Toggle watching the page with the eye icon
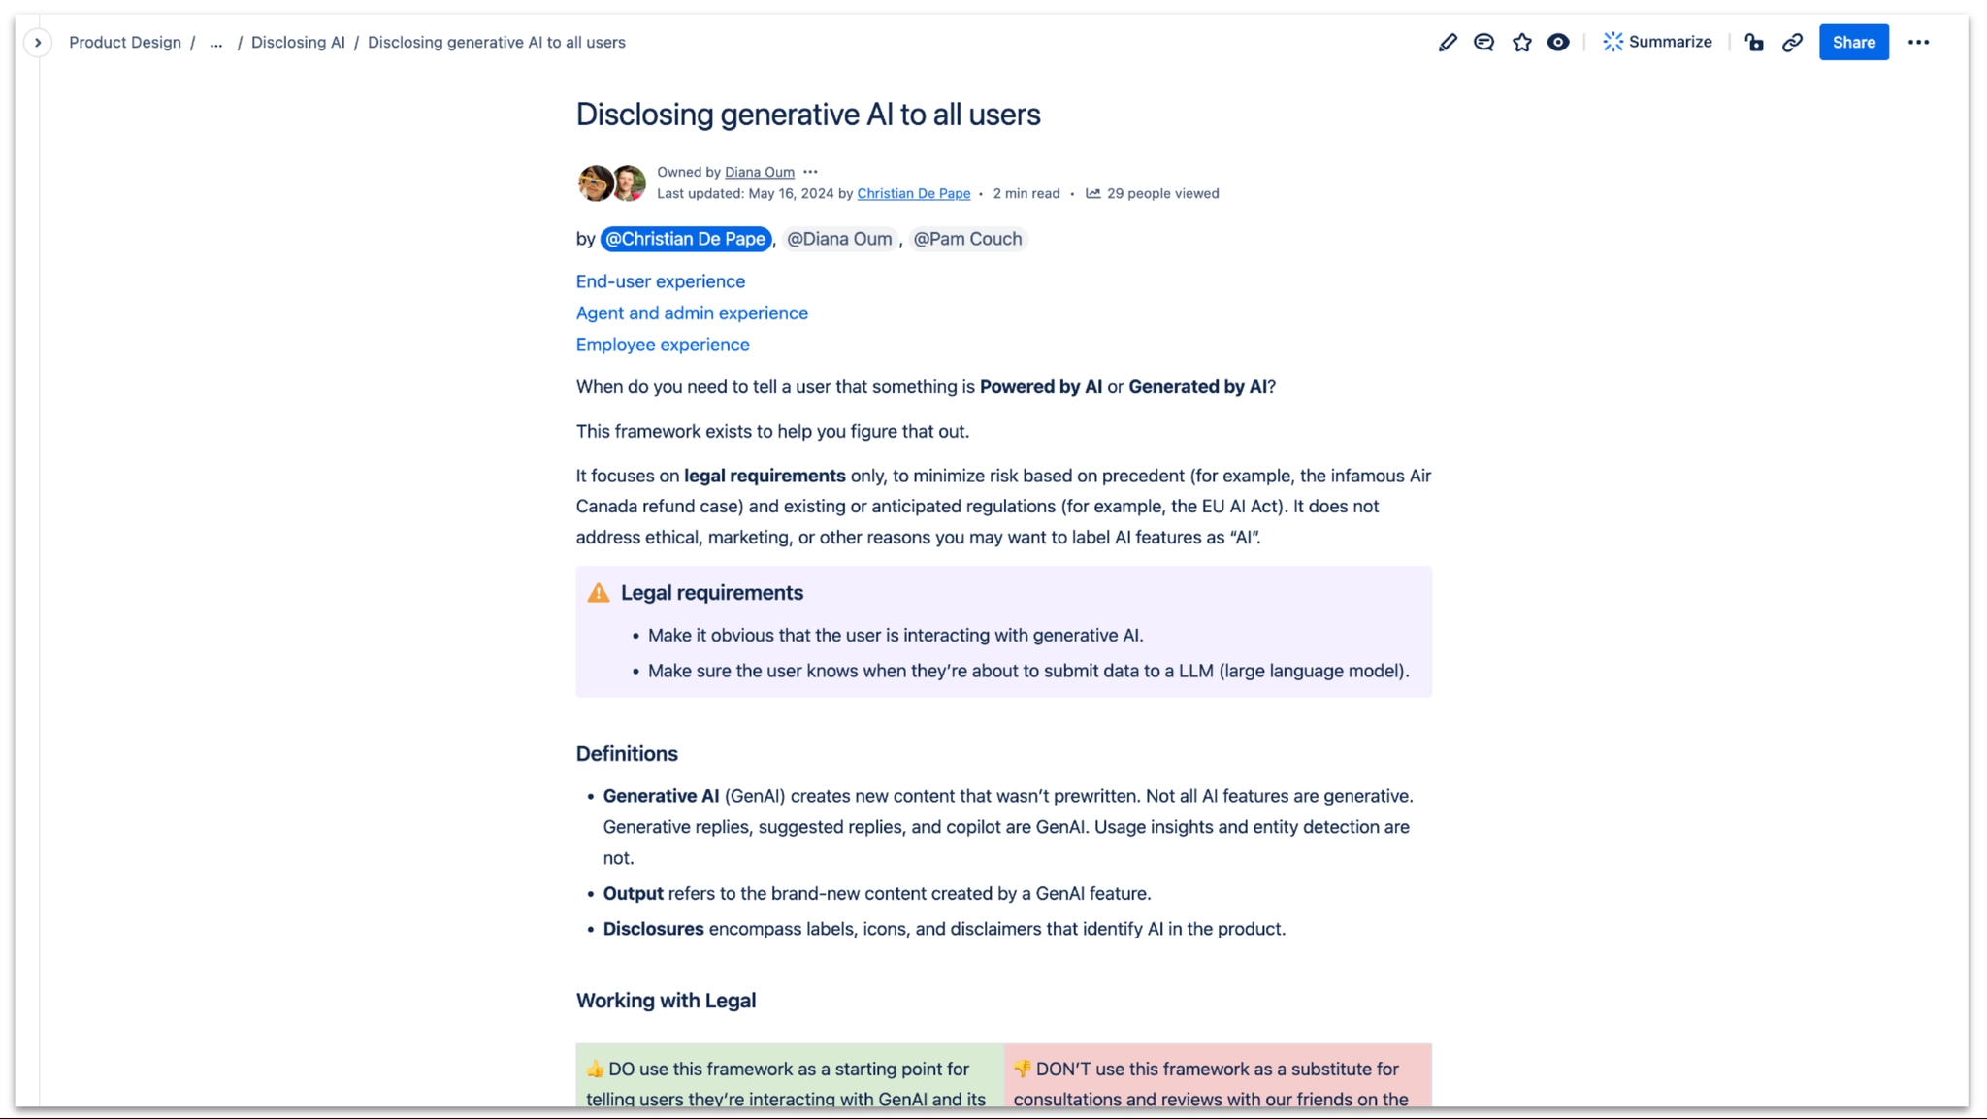 coord(1558,42)
